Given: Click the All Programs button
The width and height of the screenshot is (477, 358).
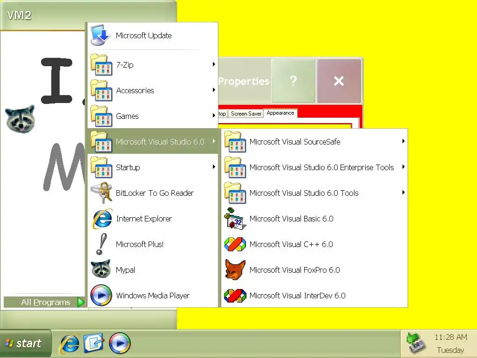Looking at the screenshot, I should click(x=44, y=302).
